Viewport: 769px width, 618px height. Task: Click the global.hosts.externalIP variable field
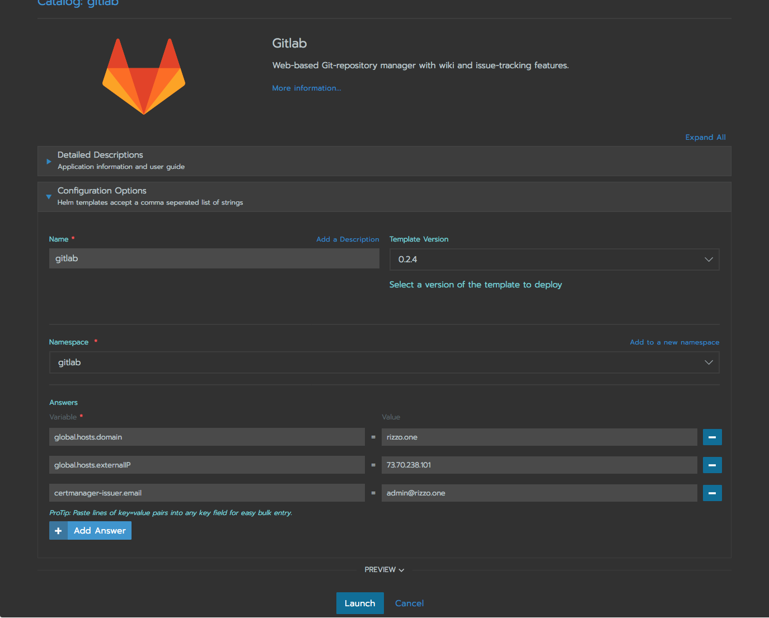tap(207, 465)
